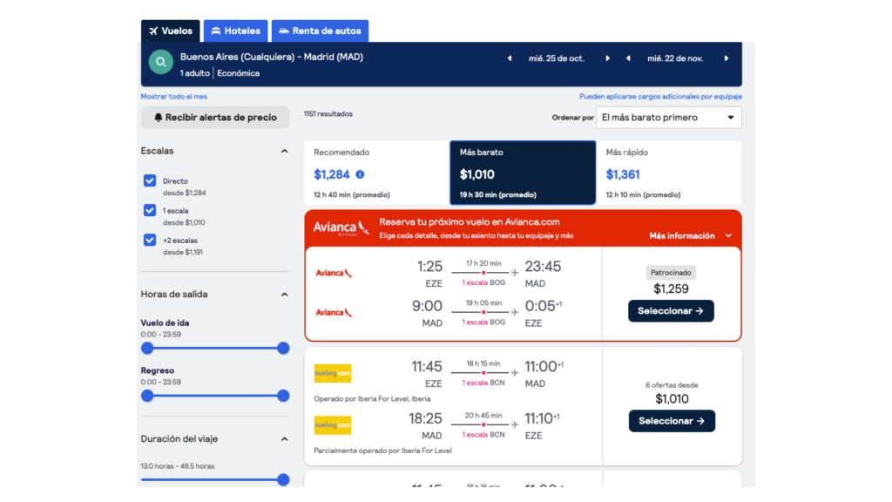Screen dimensions: 892x502
Task: Switch to the Hoteles tab
Action: click(235, 31)
